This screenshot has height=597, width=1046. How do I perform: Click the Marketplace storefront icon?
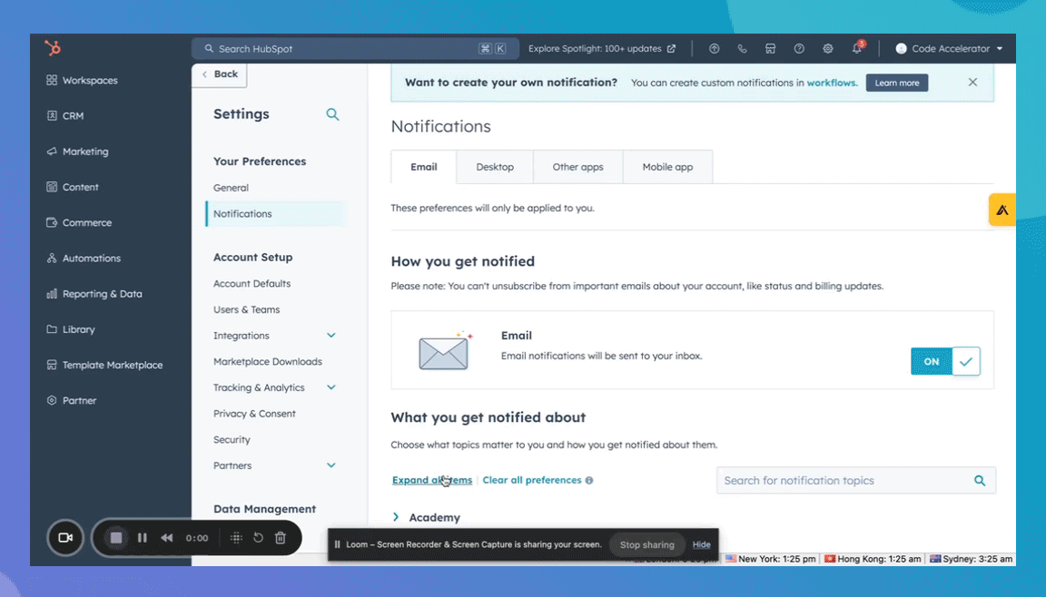[x=770, y=49]
